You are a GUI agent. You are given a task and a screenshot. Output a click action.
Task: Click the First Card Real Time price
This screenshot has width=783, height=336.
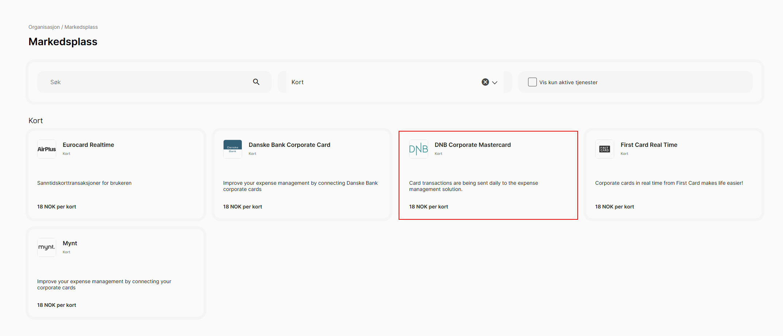pyautogui.click(x=615, y=207)
